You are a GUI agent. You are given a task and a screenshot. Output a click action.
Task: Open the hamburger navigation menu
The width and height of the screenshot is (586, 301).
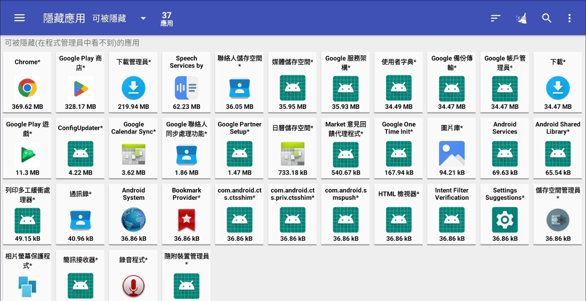coord(19,18)
